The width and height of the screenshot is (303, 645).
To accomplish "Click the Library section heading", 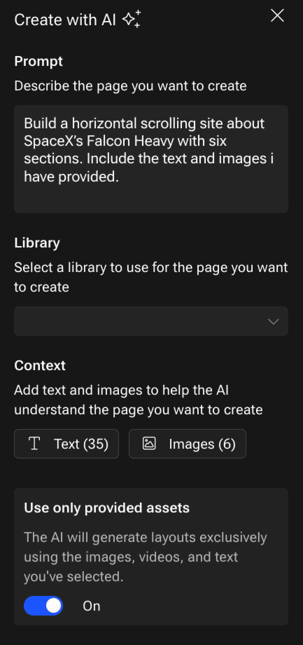I will tap(37, 243).
